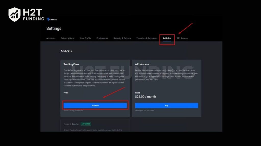261x146 pixels.
Task: Click the Price label in API Access card
Action: coord(137,93)
